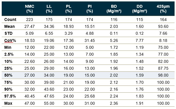Click the NMC count value 223
This screenshot has height=109, width=176.
pos(30,20)
